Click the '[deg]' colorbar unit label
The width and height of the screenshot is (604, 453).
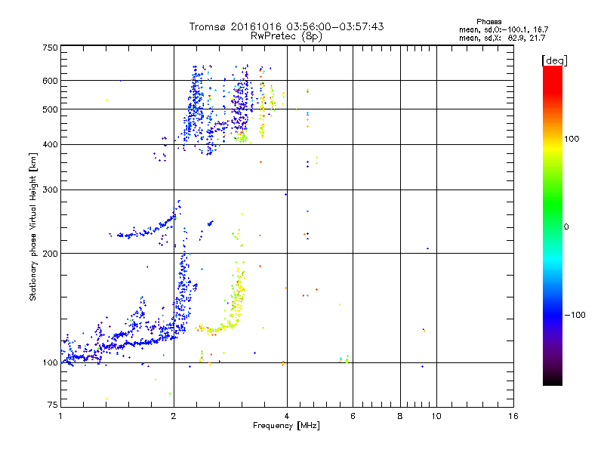coord(554,60)
